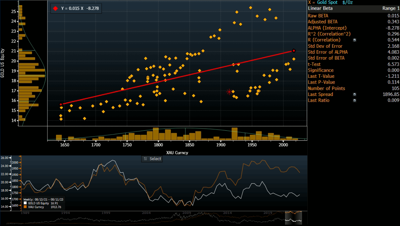Click the red diamond in the regression equation legend

(55, 8)
